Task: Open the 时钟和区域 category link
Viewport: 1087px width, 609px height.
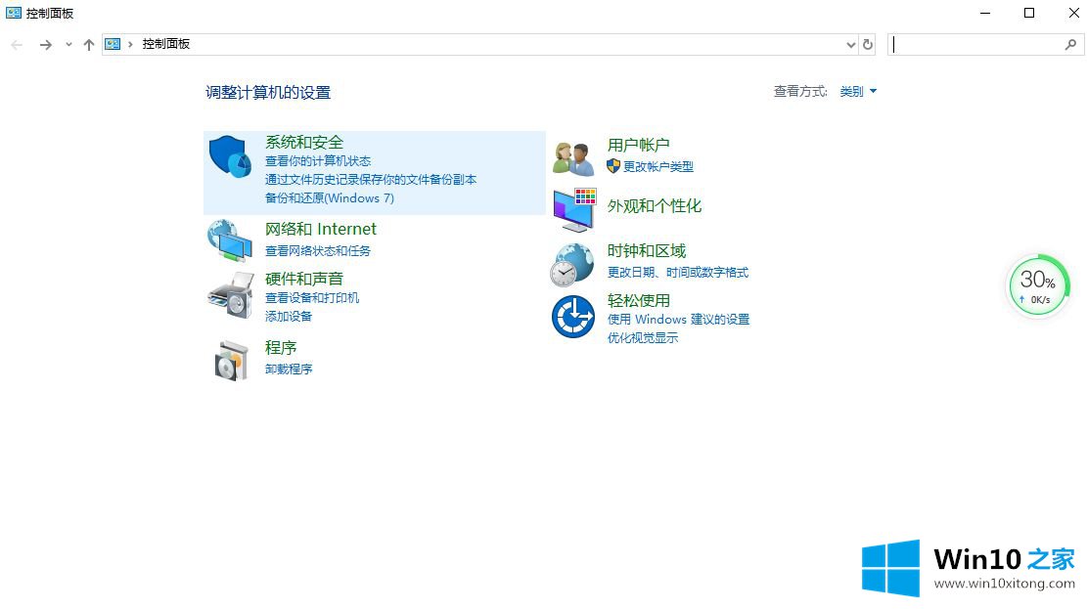Action: (647, 251)
